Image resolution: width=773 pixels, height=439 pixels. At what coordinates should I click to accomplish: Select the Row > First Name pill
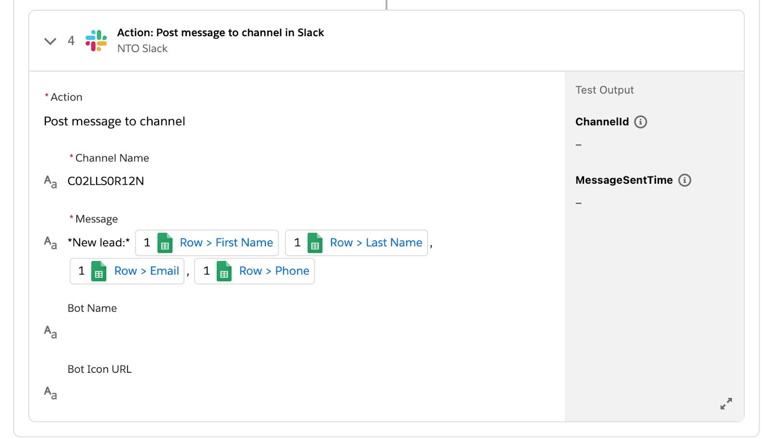[x=207, y=243]
